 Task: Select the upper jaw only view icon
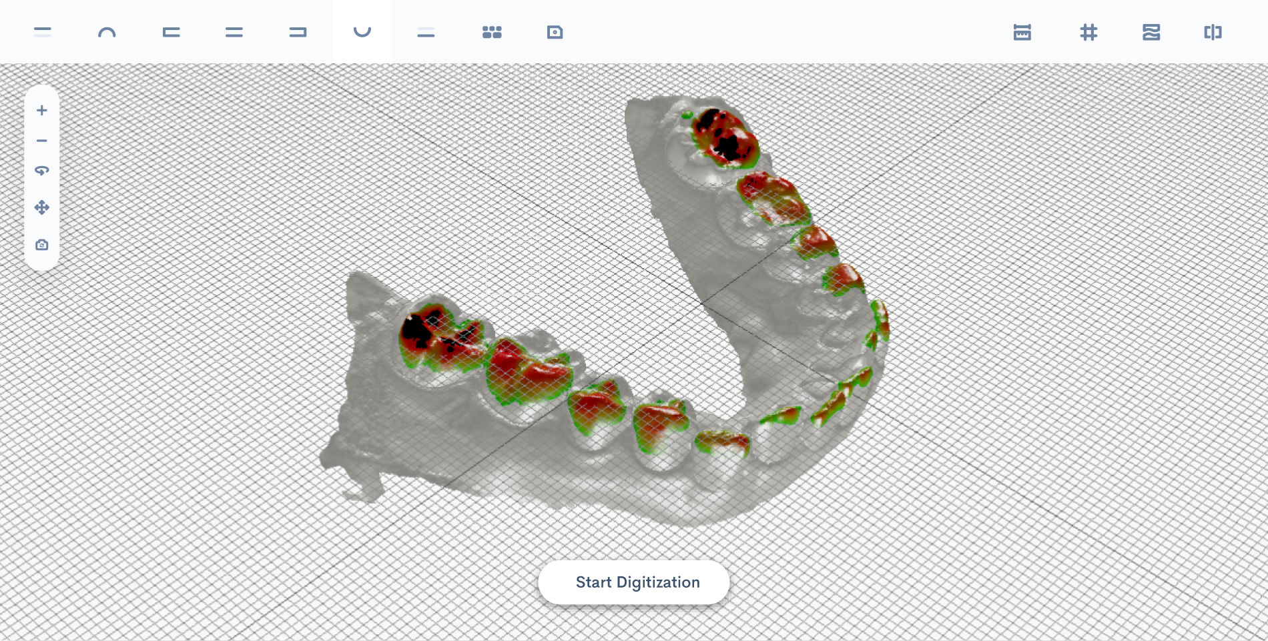click(x=43, y=32)
